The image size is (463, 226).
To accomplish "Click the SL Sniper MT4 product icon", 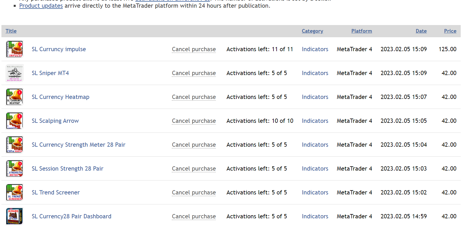I will tap(15, 73).
